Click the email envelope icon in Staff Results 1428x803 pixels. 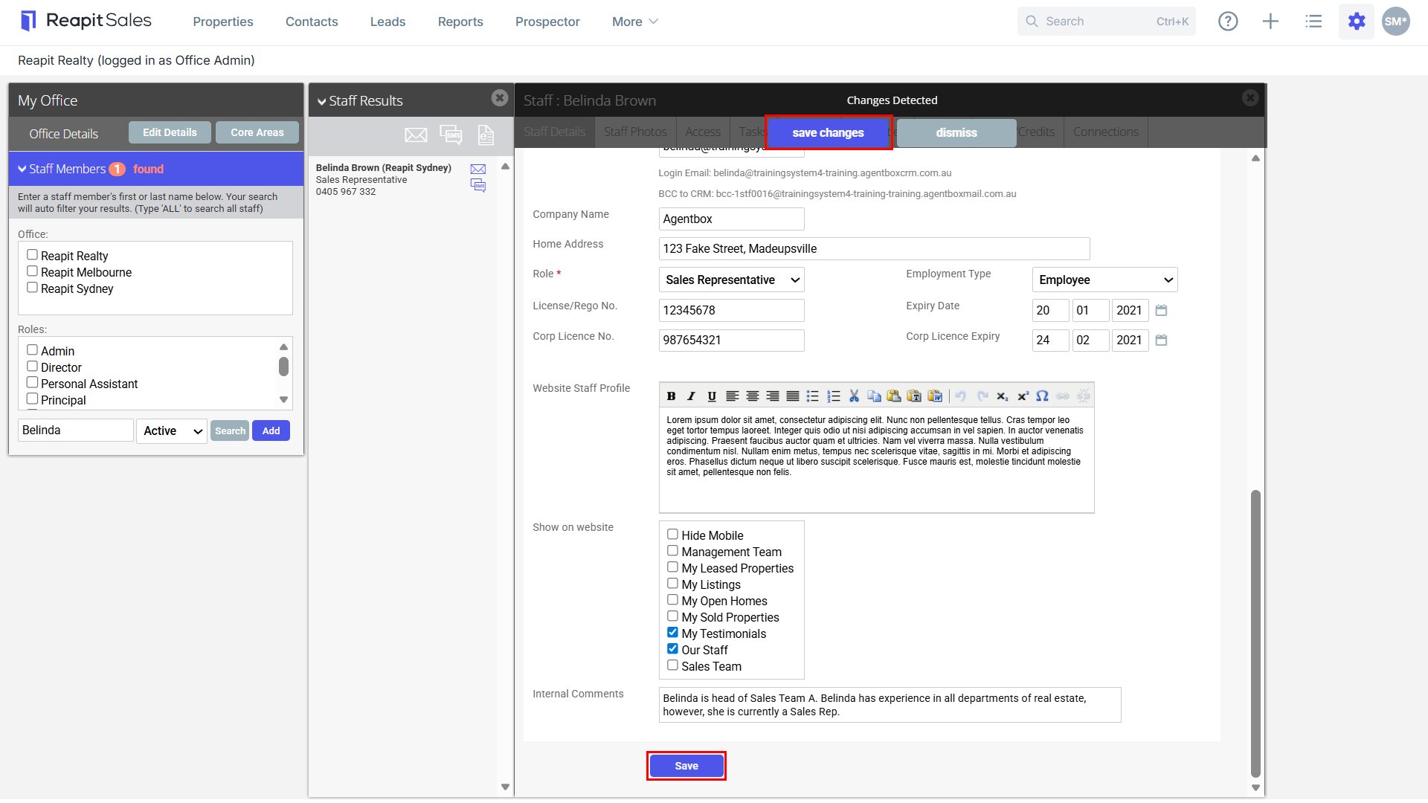pos(416,135)
